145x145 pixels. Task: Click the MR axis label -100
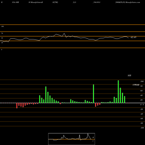pyautogui.click(x=142, y=128)
